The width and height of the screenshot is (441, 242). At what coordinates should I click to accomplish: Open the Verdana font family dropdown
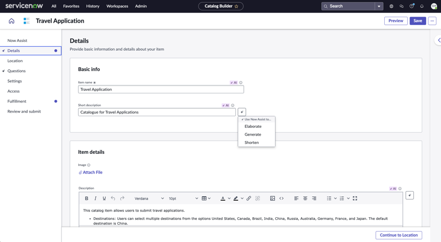click(149, 198)
